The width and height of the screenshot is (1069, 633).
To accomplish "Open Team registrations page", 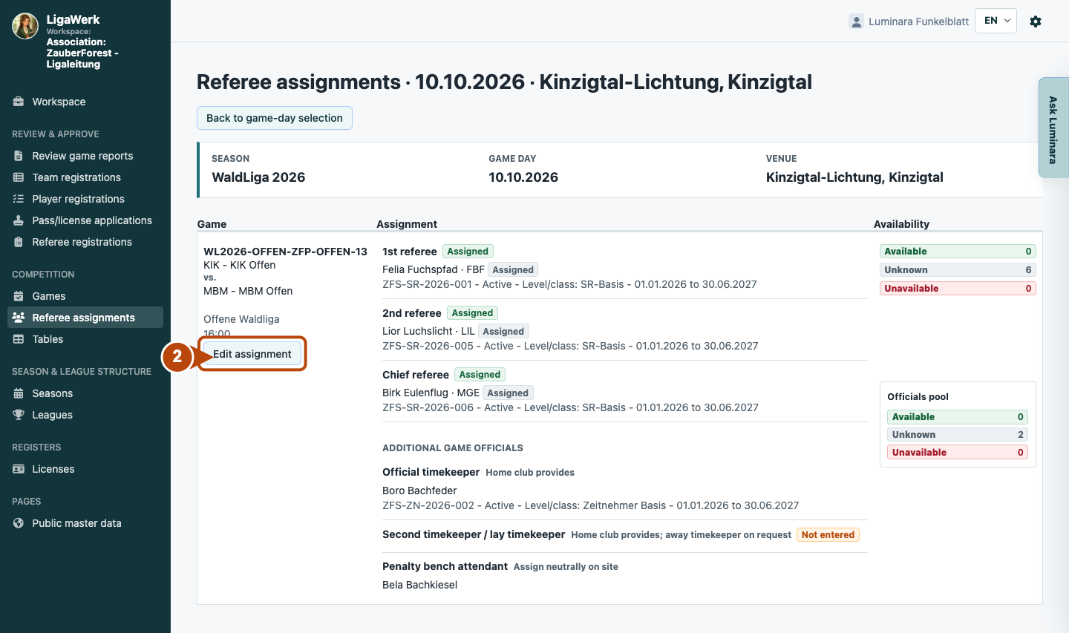I will (x=85, y=177).
